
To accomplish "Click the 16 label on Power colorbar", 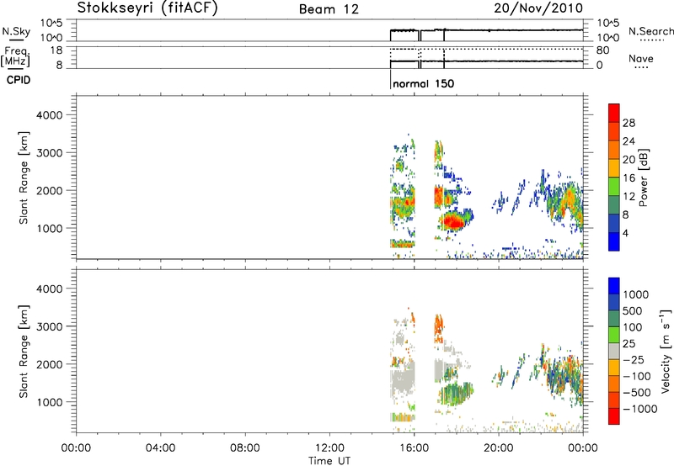I will [629, 178].
